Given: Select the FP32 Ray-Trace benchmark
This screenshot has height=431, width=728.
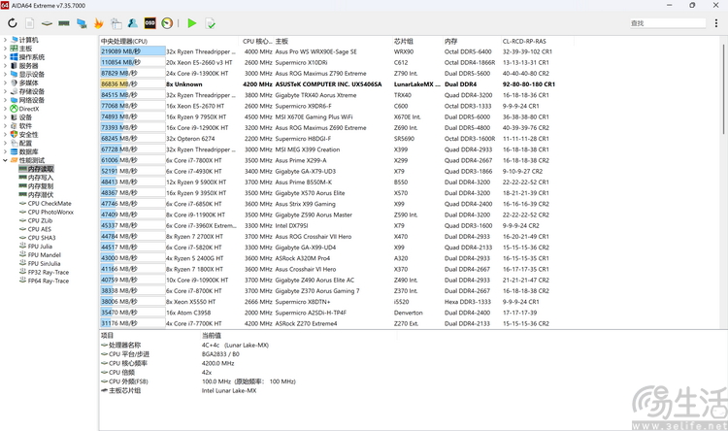Looking at the screenshot, I should click(x=49, y=272).
